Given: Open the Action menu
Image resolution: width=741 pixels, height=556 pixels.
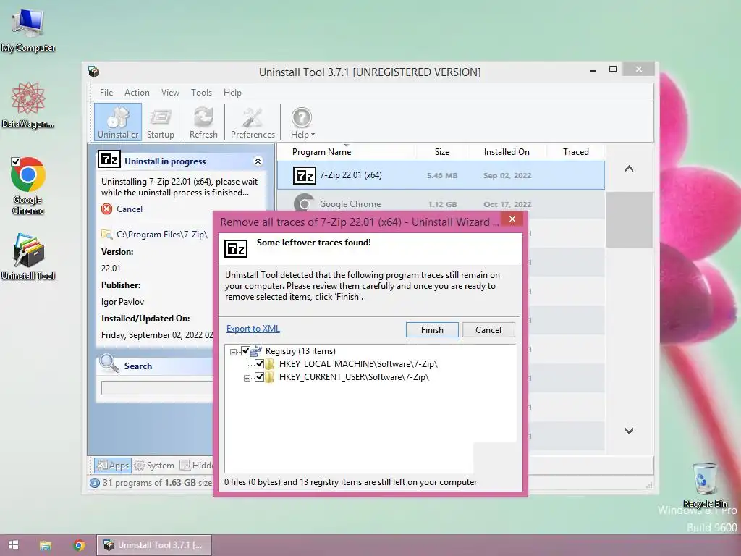Looking at the screenshot, I should 137,93.
